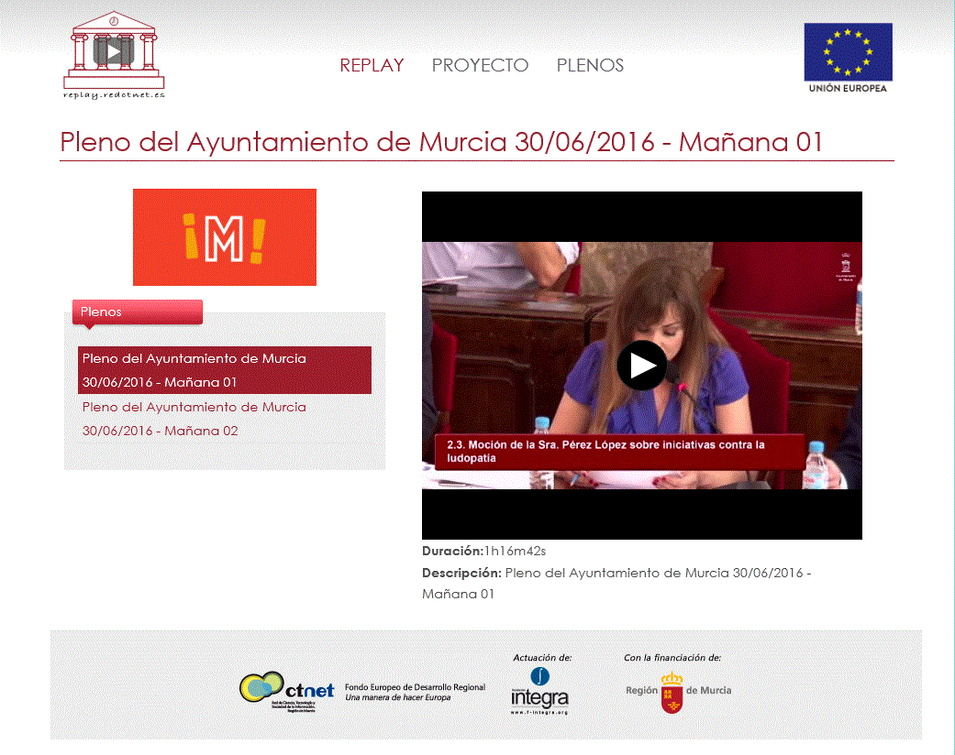Click the orange ¡M! banner image
Viewport: 955px width, 755px height.
click(x=225, y=237)
